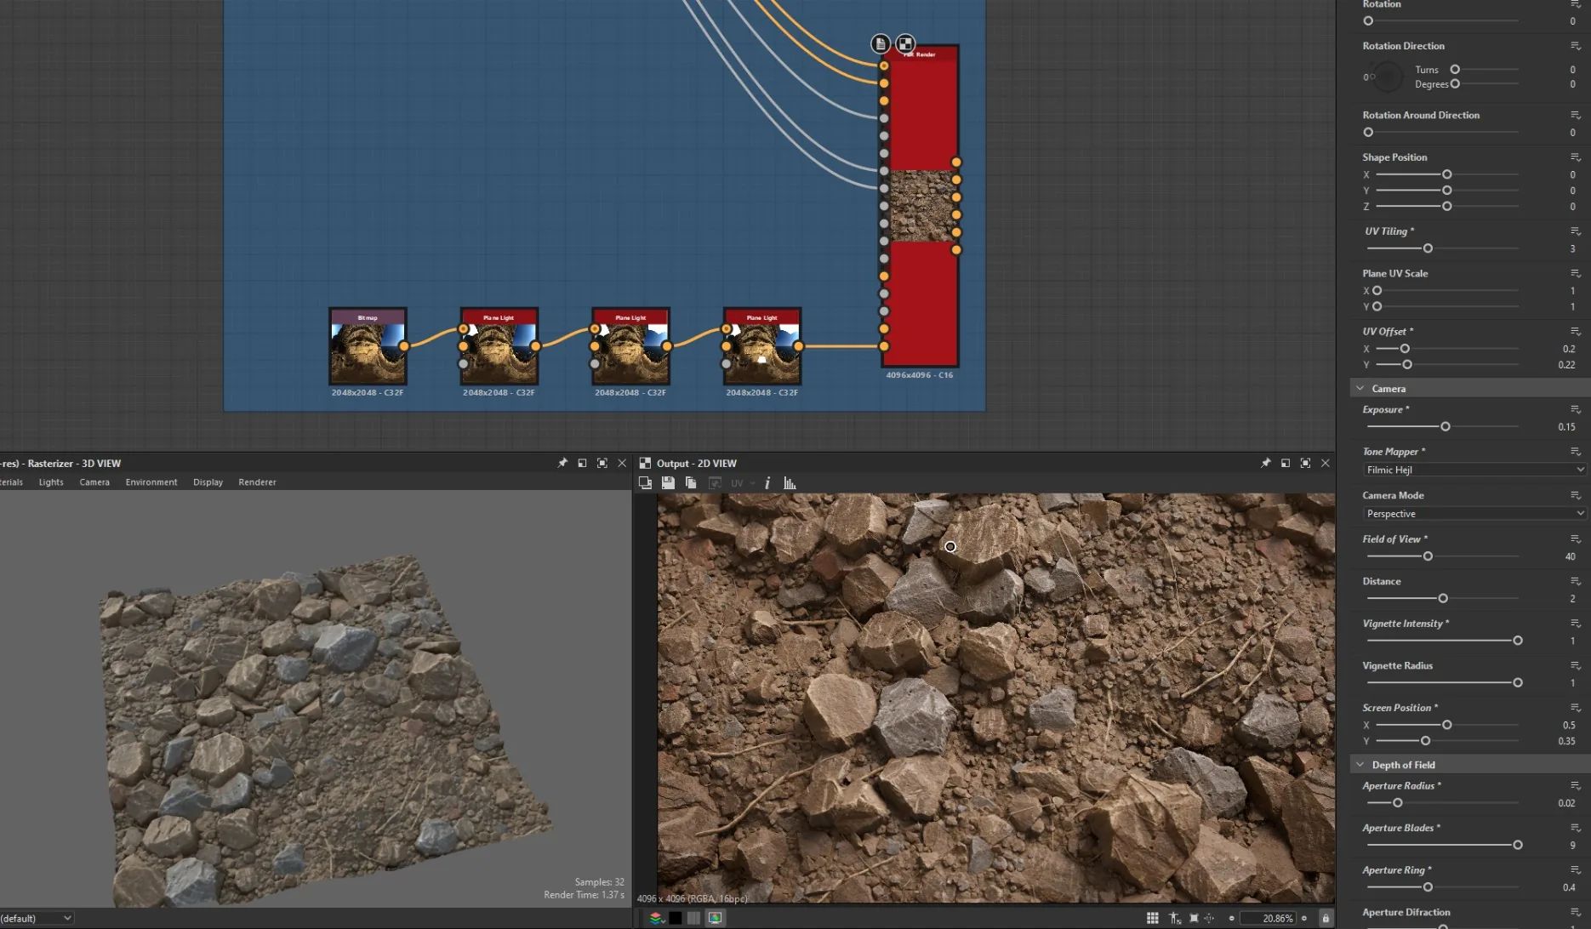Pin the Output 2D VIEW panel
The width and height of the screenshot is (1591, 929).
coord(1265,463)
